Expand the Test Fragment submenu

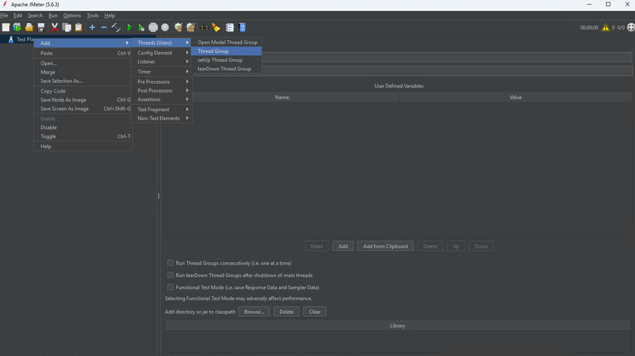162,109
